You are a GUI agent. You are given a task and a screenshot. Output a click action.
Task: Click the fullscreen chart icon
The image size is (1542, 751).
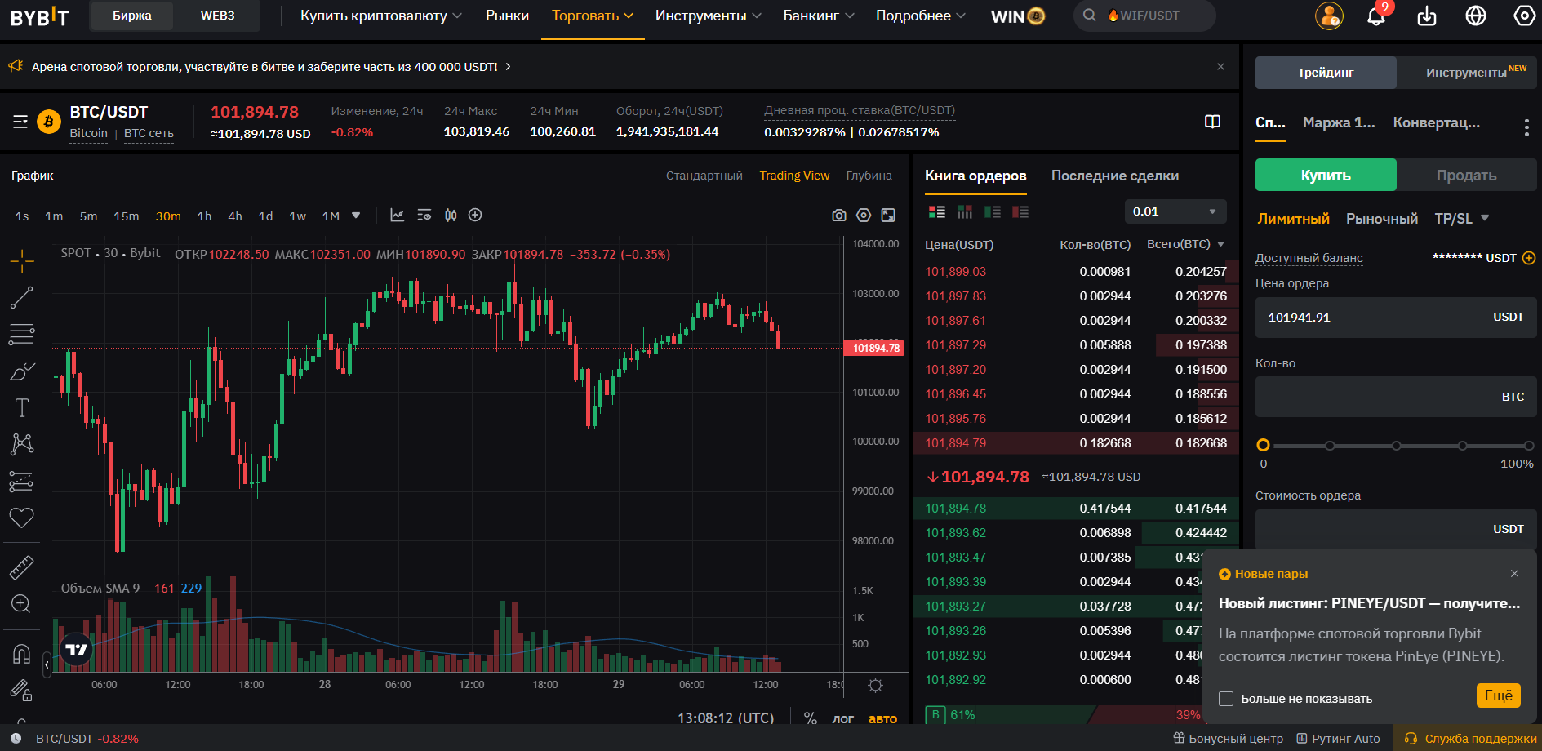(x=888, y=216)
